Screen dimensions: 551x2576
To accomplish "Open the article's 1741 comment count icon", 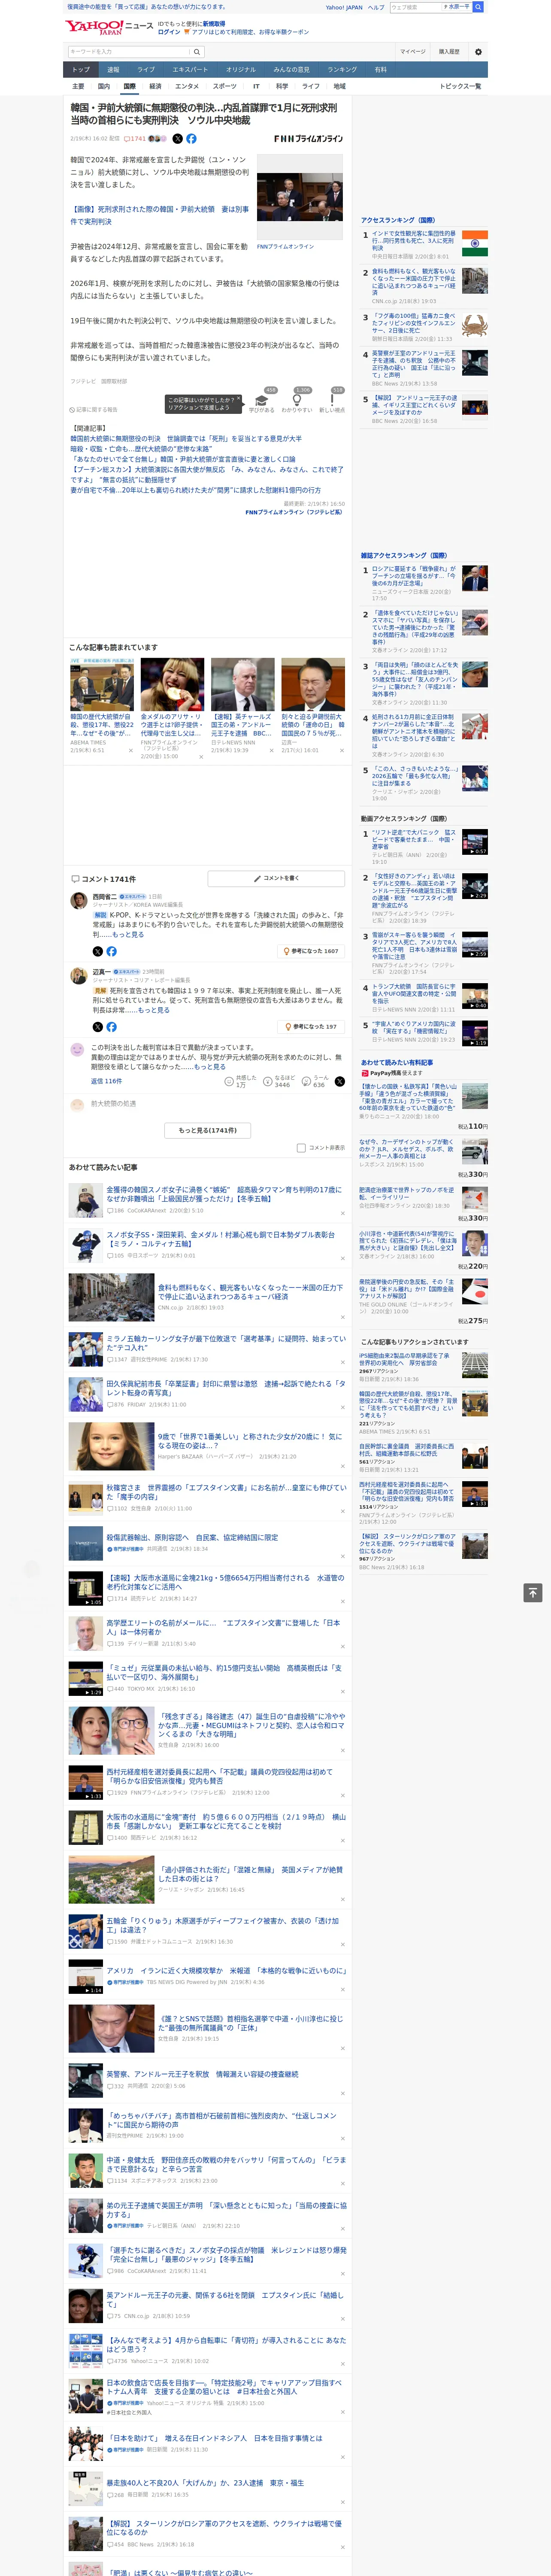I will tap(135, 139).
